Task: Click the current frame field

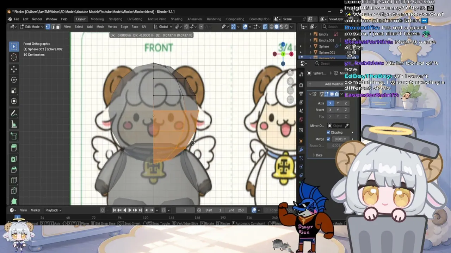Action: click(185, 210)
